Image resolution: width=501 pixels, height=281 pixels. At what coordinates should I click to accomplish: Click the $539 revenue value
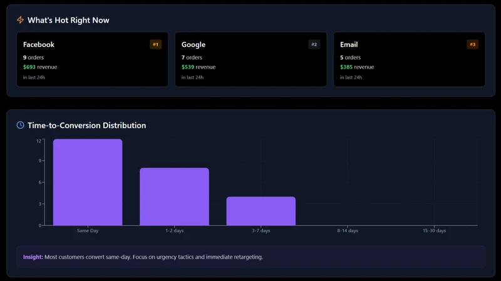[x=187, y=67]
